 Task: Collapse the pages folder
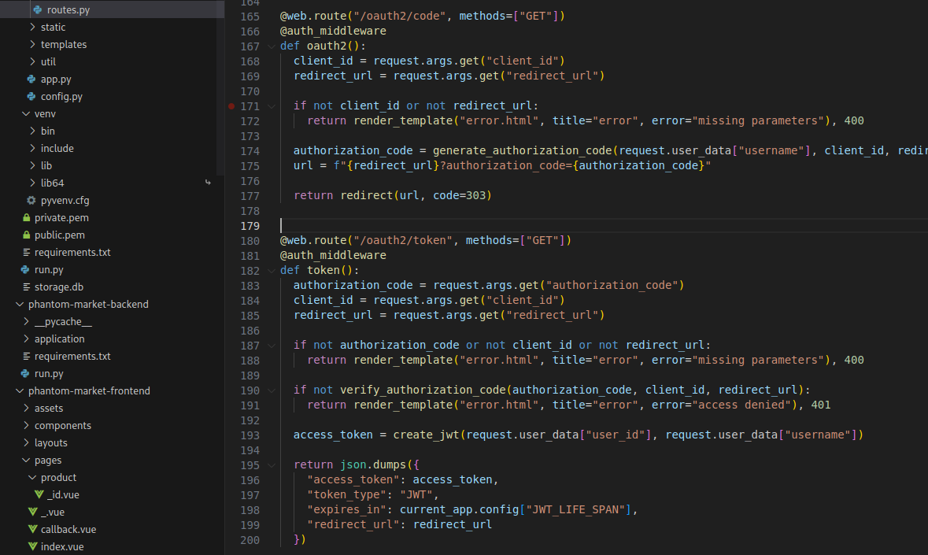click(x=26, y=461)
